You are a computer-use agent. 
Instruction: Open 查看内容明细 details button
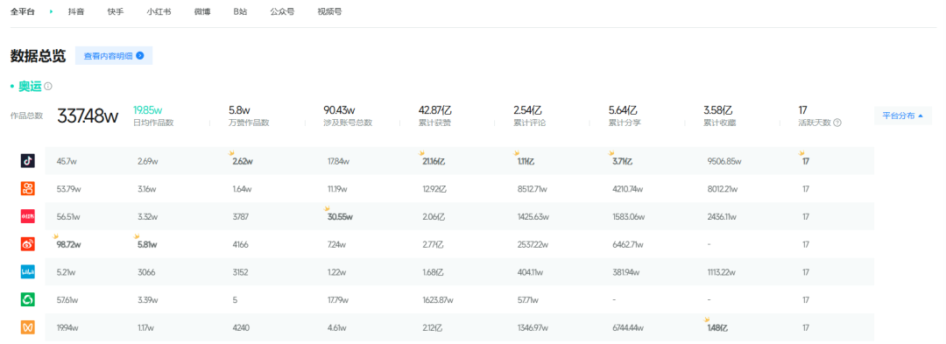pos(114,55)
